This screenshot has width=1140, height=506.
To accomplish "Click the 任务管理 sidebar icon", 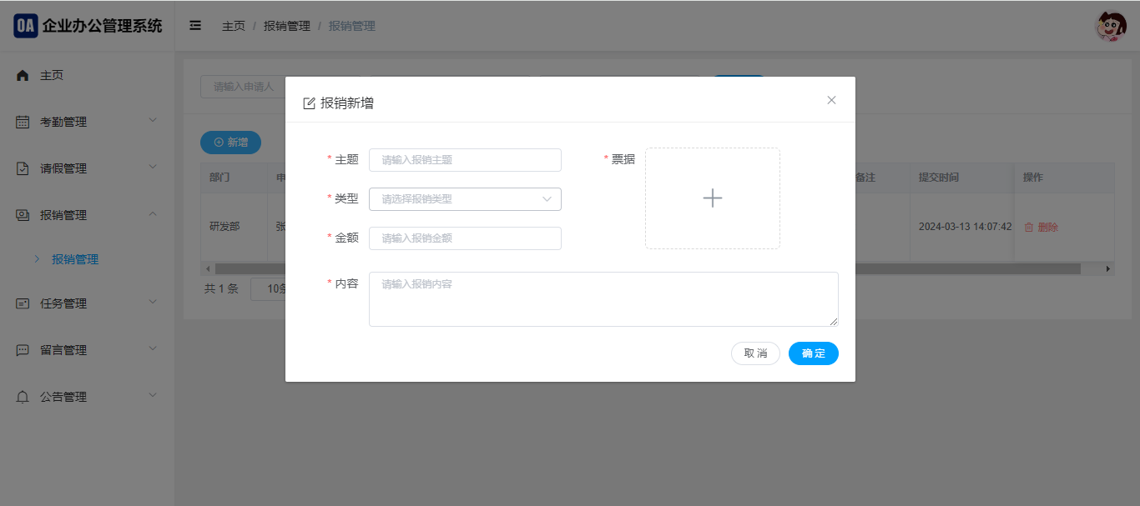I will coord(23,304).
